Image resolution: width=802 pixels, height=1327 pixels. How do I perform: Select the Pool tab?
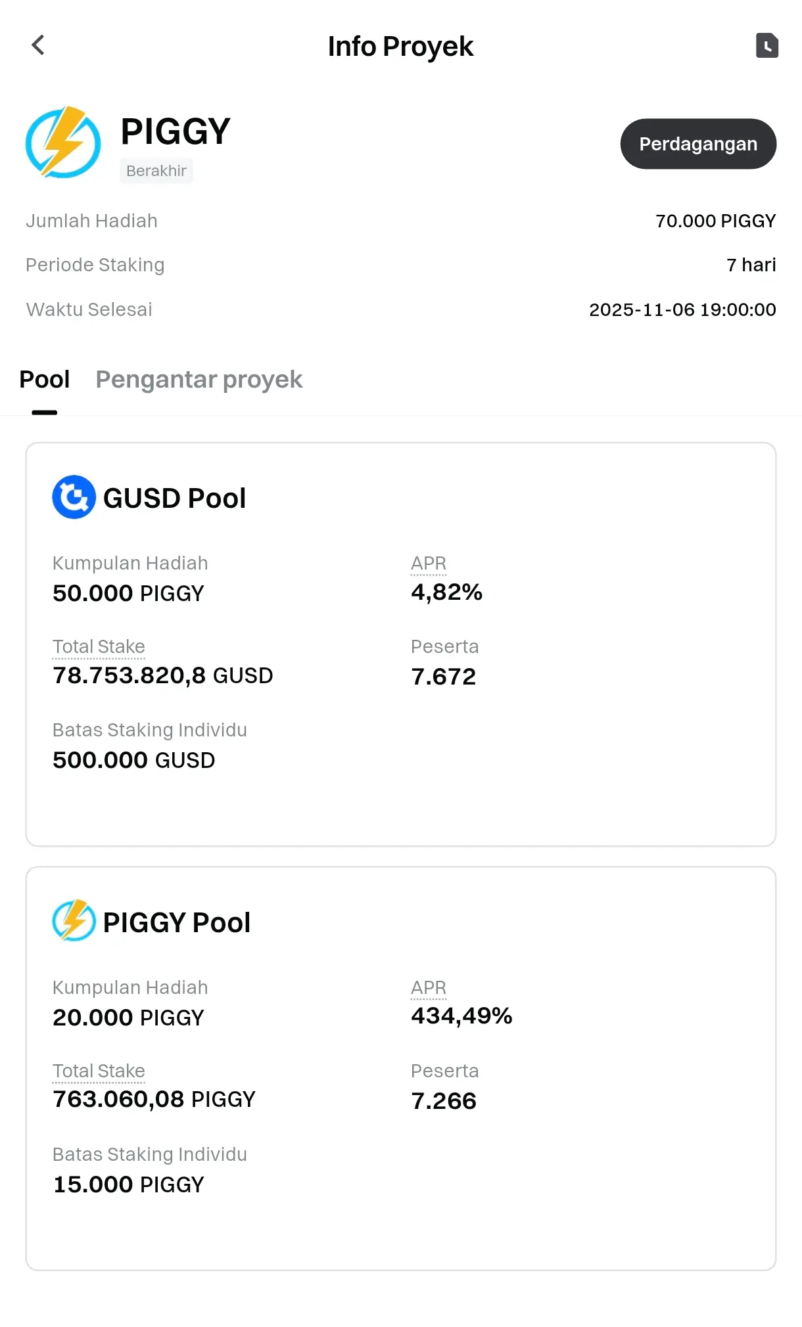tap(44, 380)
